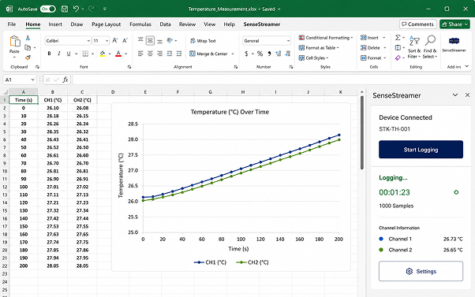This screenshot has width=475, height=297.
Task: Switch to the Data tab
Action: (x=165, y=24)
